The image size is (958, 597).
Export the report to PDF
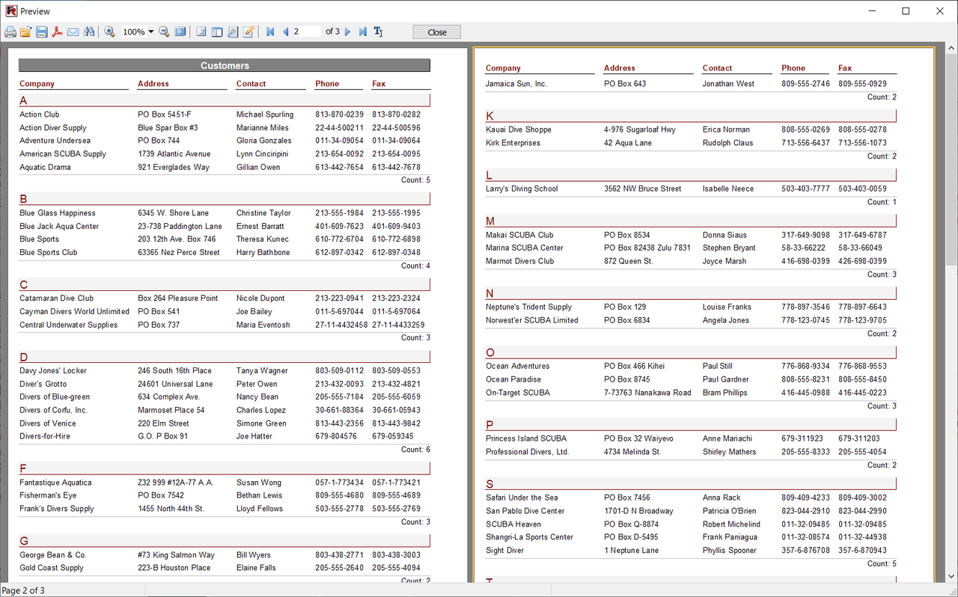(57, 32)
